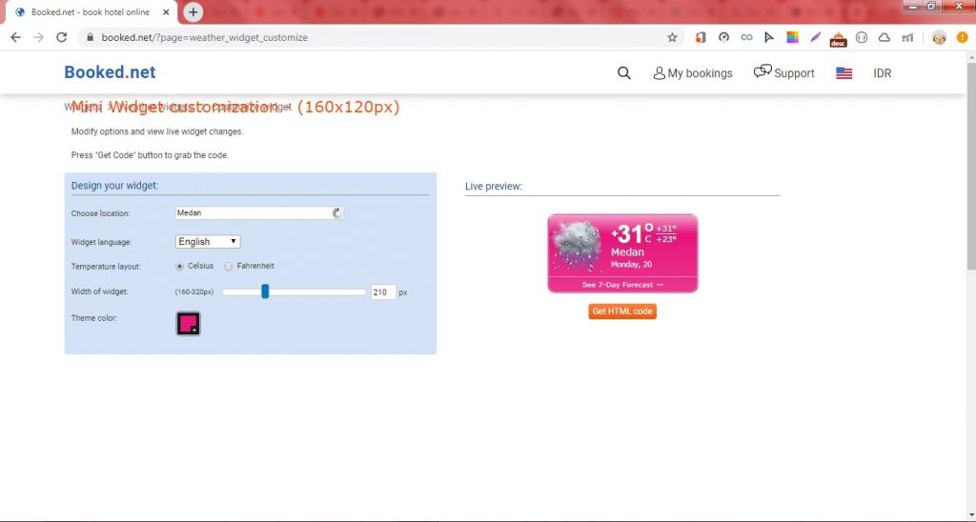
Task: Switch to the Booked.net tab
Action: click(91, 11)
